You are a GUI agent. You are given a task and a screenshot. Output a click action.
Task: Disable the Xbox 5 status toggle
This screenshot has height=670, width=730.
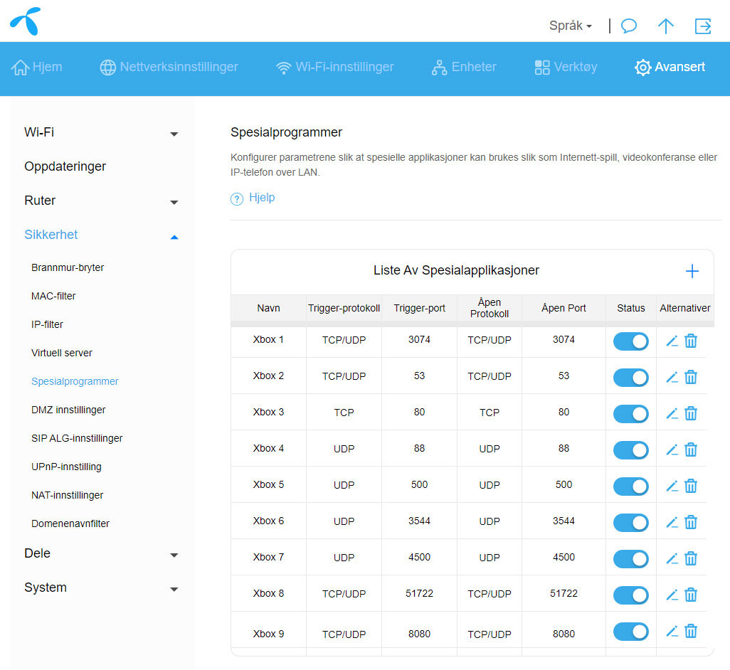[x=631, y=486]
